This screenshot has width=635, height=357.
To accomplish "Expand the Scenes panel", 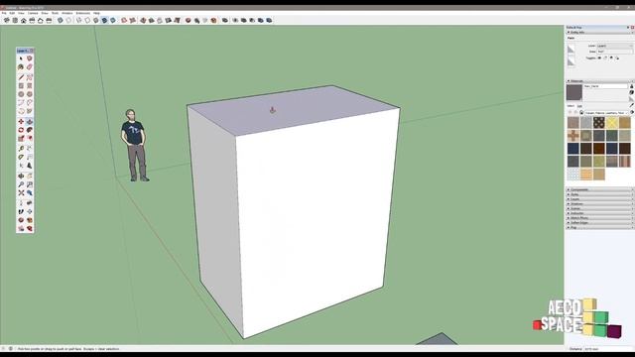I will pyautogui.click(x=599, y=208).
